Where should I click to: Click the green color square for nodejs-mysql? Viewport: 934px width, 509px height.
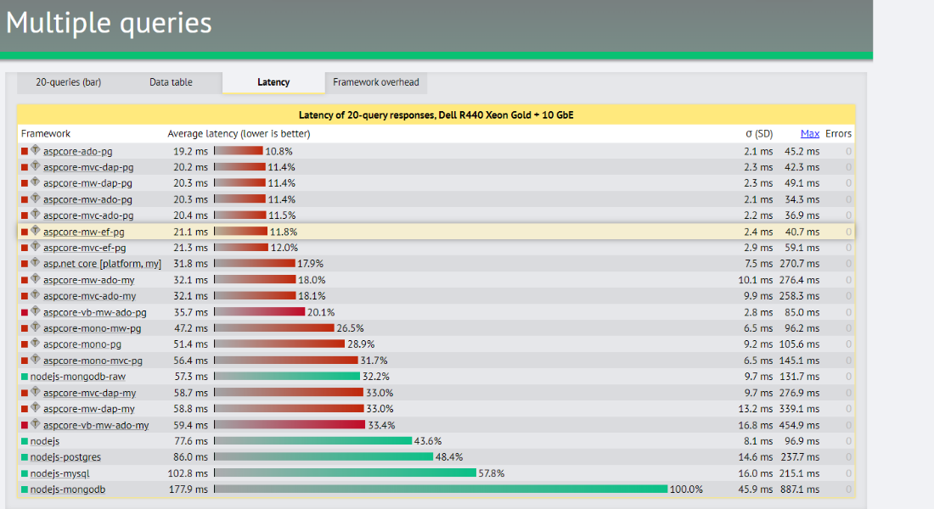pos(25,473)
